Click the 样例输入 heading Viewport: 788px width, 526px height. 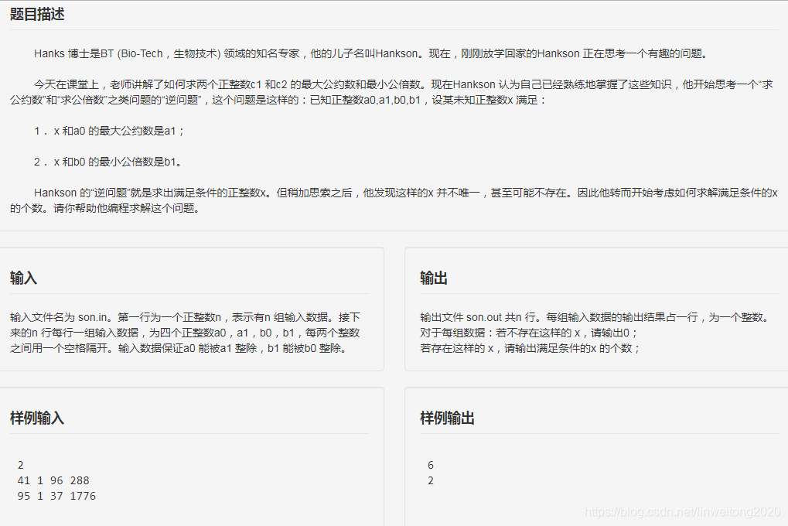coord(37,418)
